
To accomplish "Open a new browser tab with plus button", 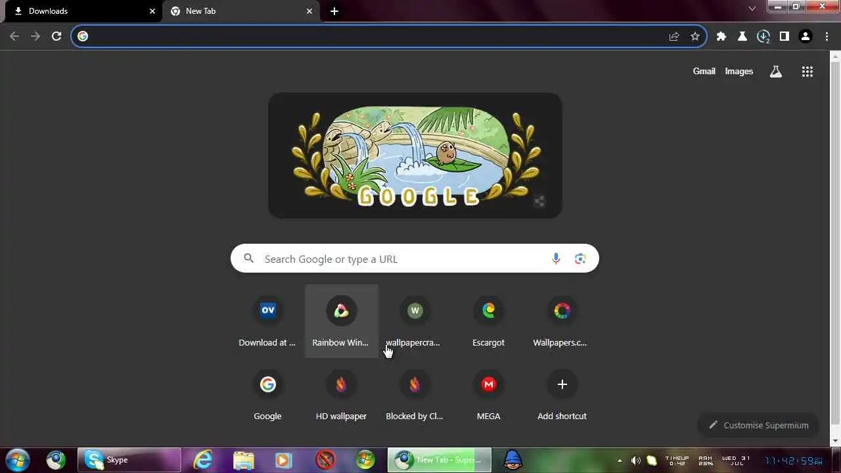I will 334,11.
